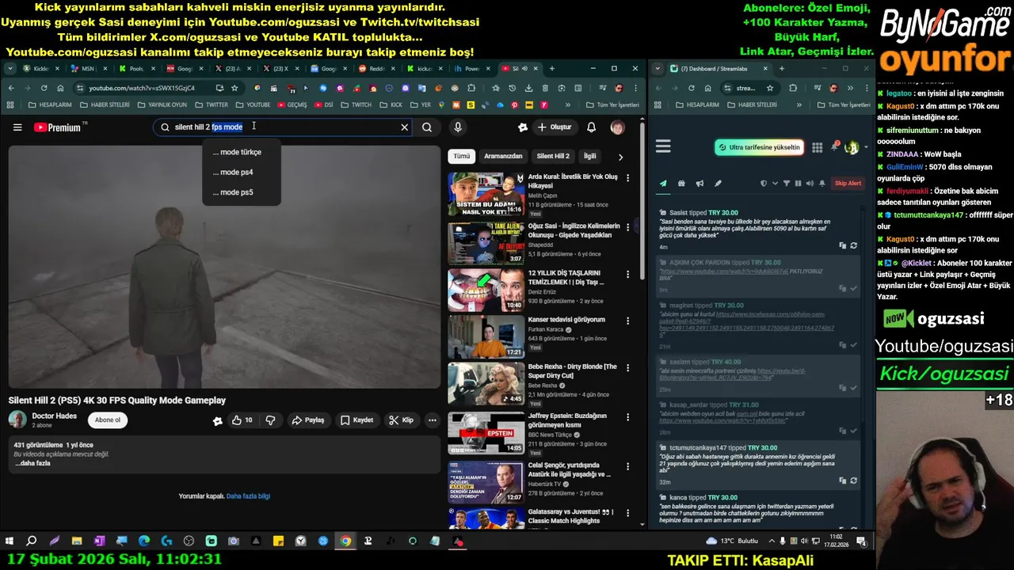Screen dimensions: 1014x570
Task: Open the Streamlabs hamburger menu
Action: tap(663, 146)
